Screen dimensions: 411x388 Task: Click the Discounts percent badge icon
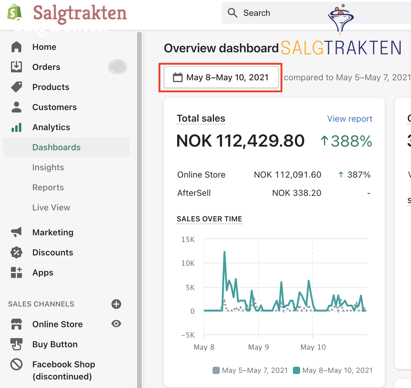tap(16, 252)
